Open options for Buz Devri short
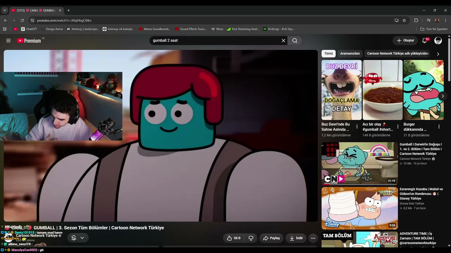 [x=357, y=126]
